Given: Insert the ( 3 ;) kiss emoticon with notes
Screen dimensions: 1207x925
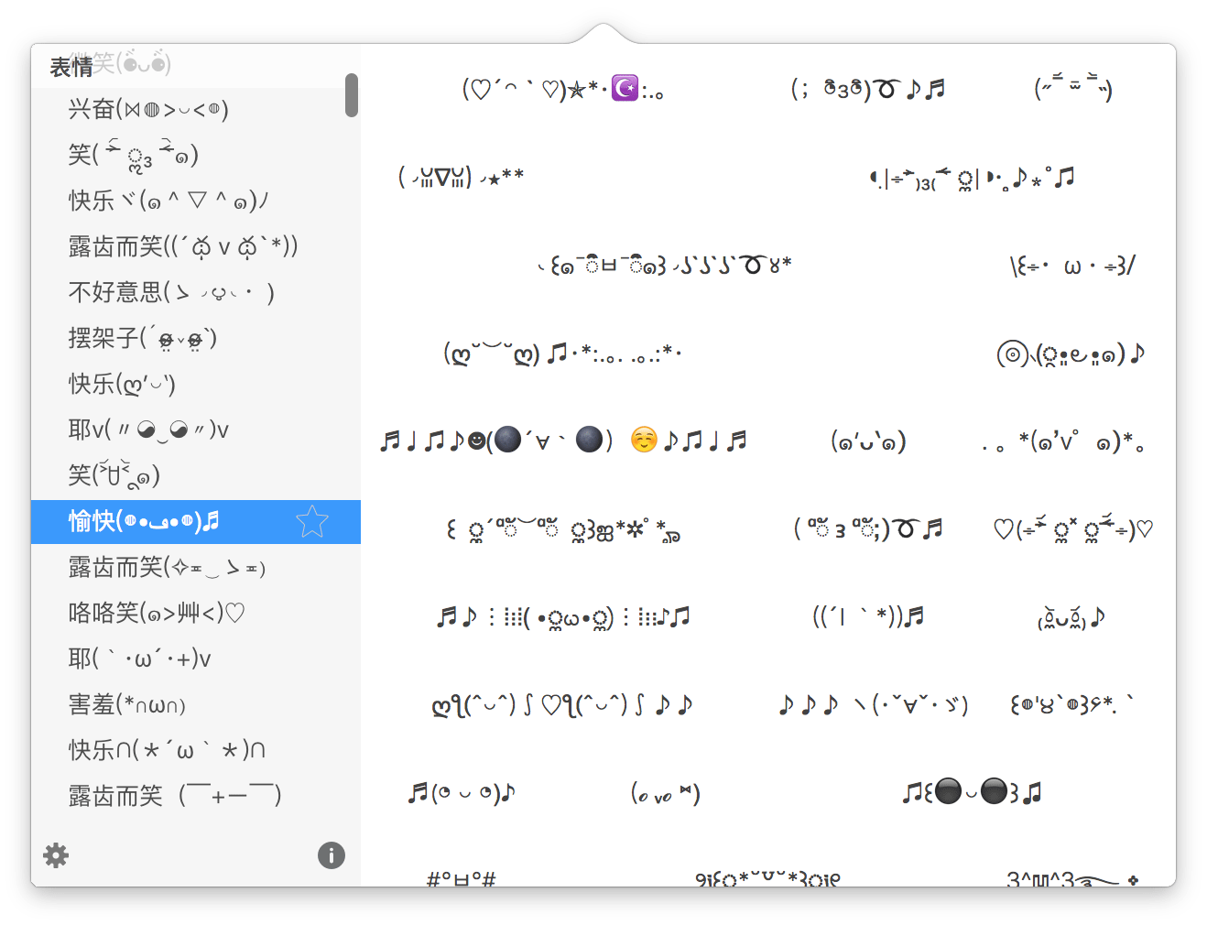Looking at the screenshot, I should pos(868,528).
